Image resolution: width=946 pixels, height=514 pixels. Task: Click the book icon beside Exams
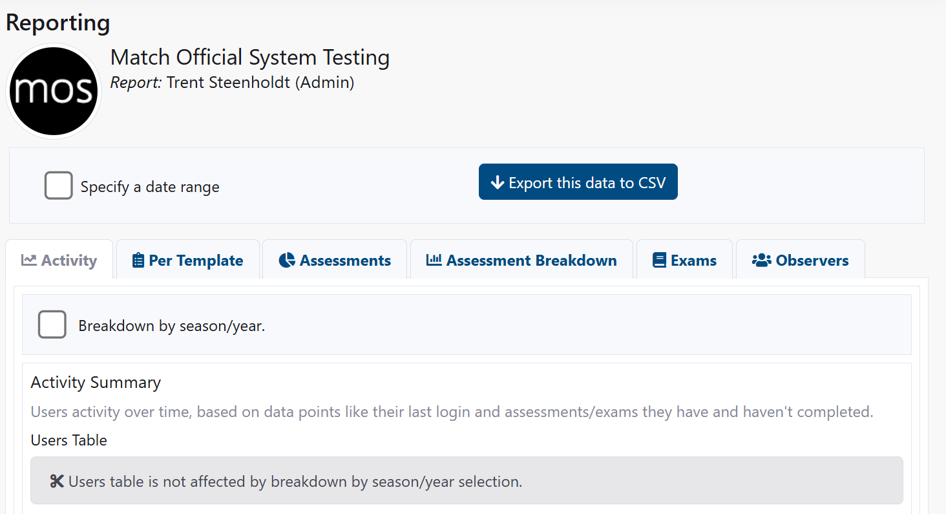(659, 261)
